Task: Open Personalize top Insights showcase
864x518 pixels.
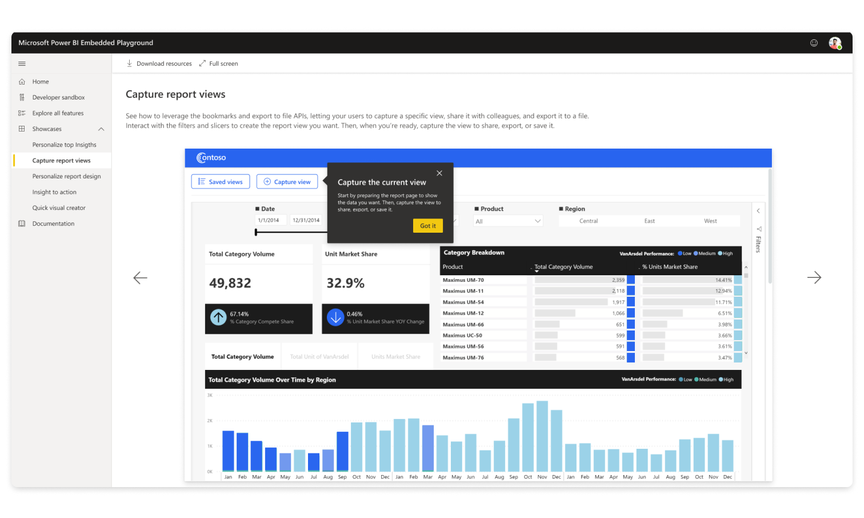Action: (x=65, y=145)
